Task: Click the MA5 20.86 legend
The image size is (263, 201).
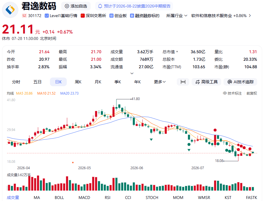Action: (x=24, y=93)
